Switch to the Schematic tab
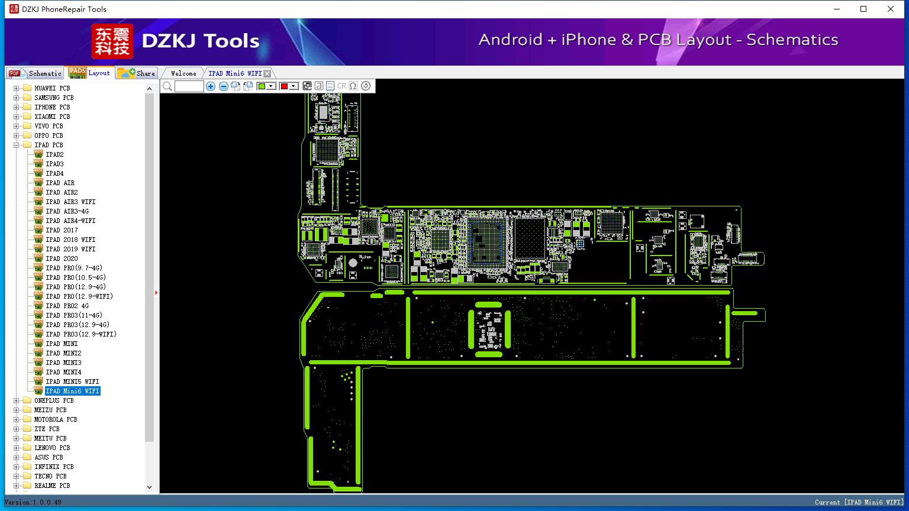This screenshot has width=909, height=511. pos(36,73)
